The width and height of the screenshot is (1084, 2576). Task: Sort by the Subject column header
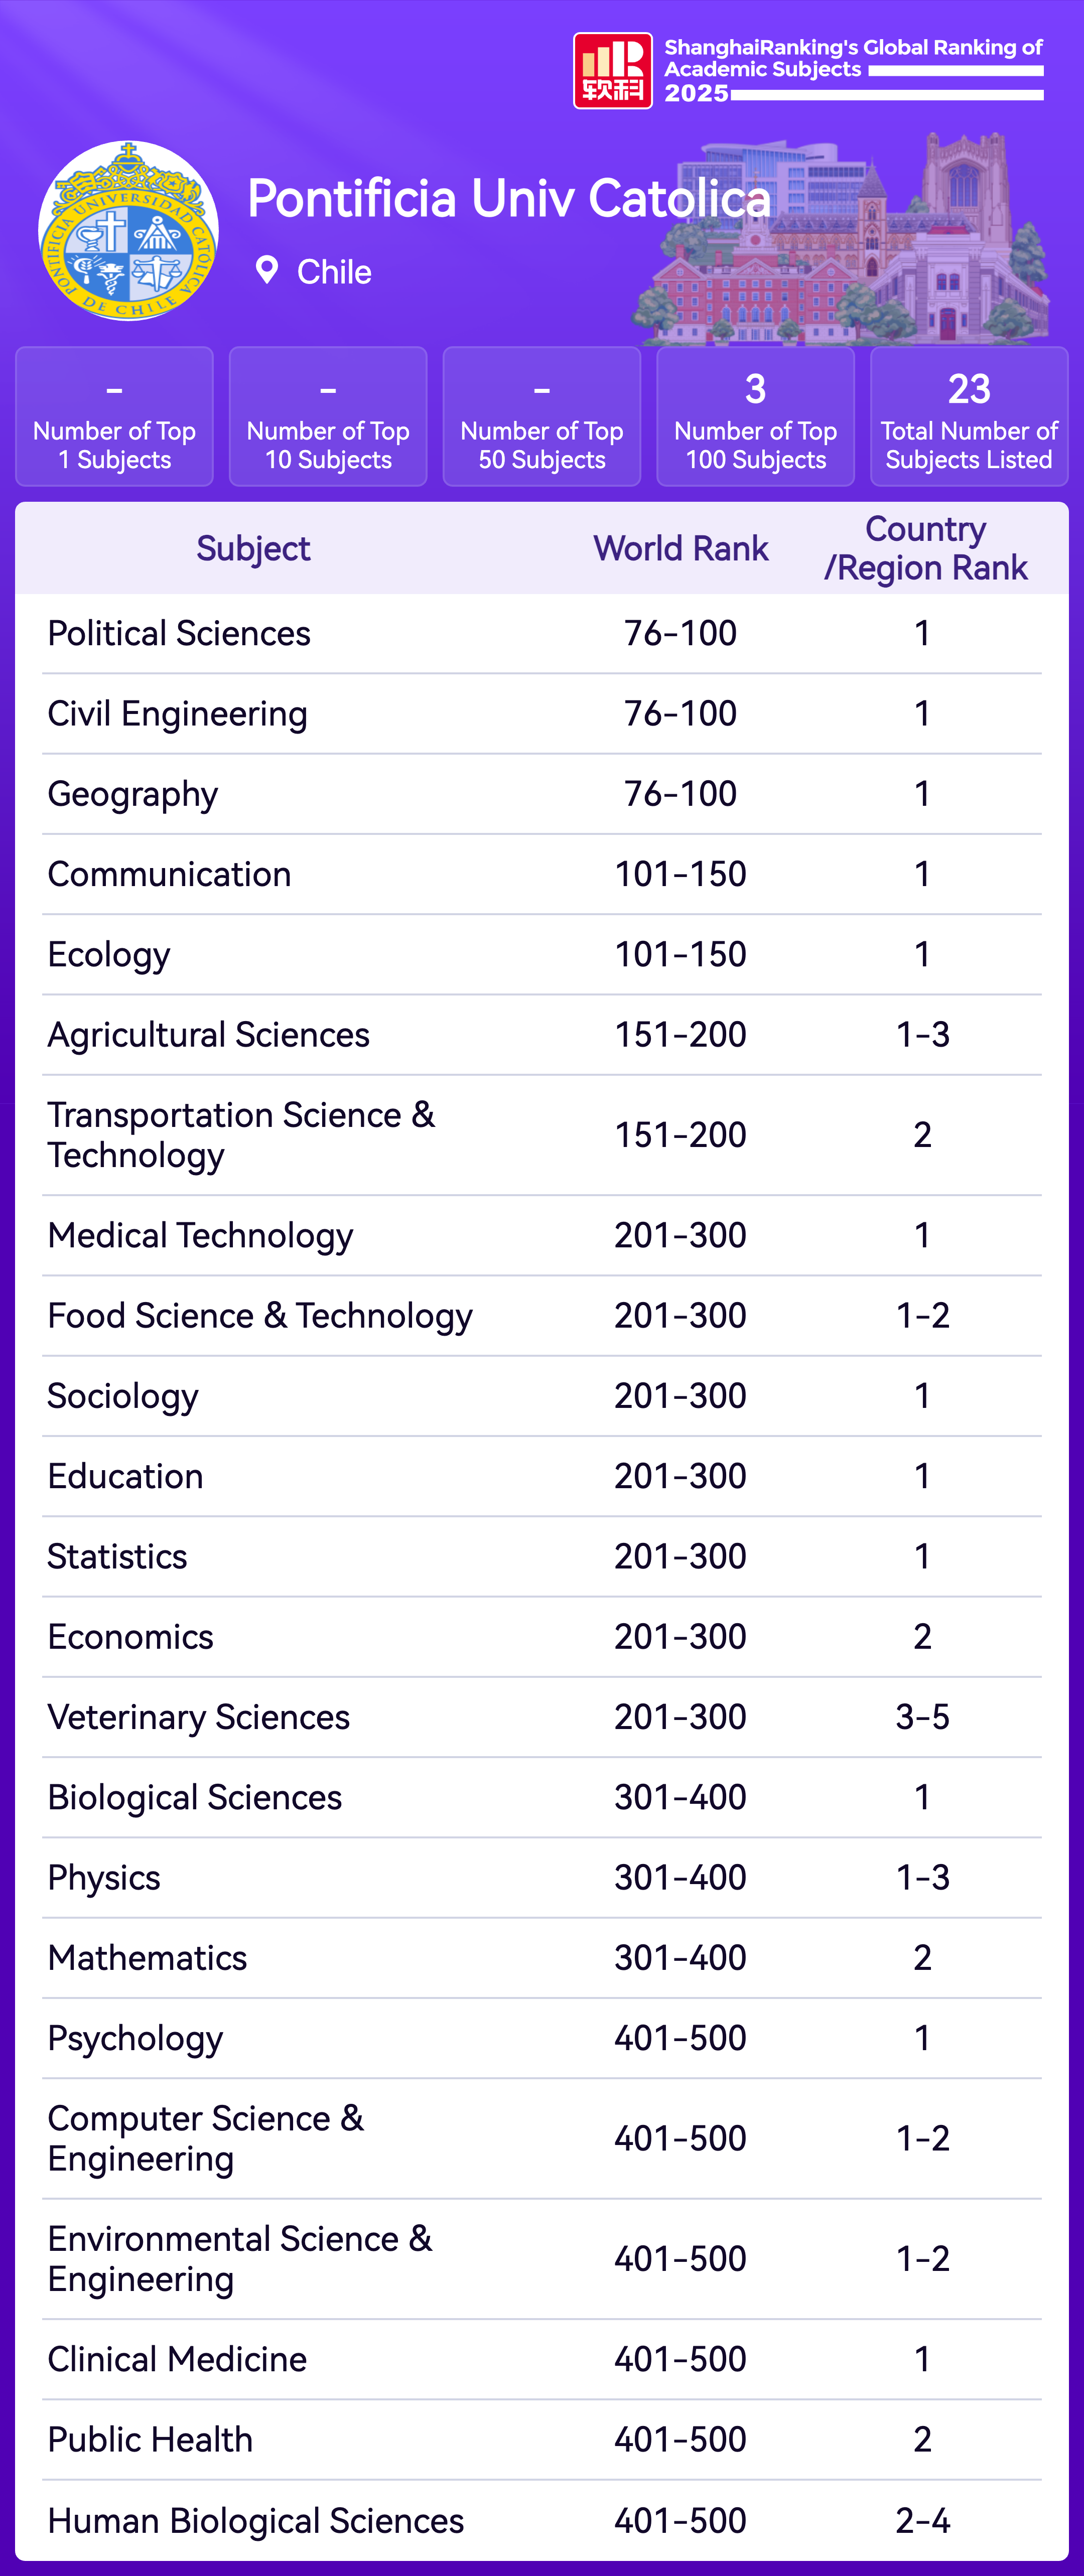[x=253, y=549]
